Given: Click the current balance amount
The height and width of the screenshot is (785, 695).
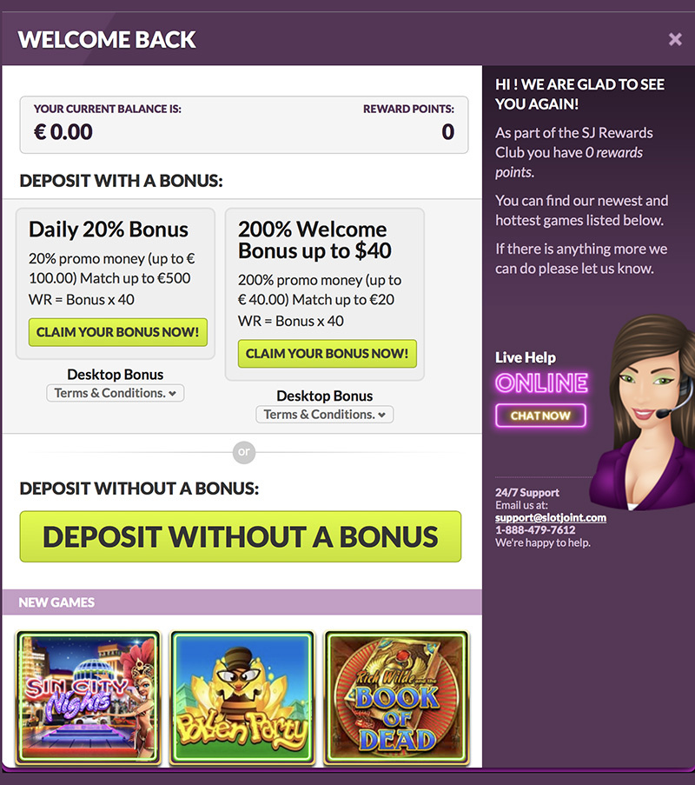Looking at the screenshot, I should click(63, 132).
